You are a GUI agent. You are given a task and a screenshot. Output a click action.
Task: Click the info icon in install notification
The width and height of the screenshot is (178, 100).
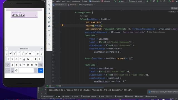pyautogui.click(x=150, y=92)
